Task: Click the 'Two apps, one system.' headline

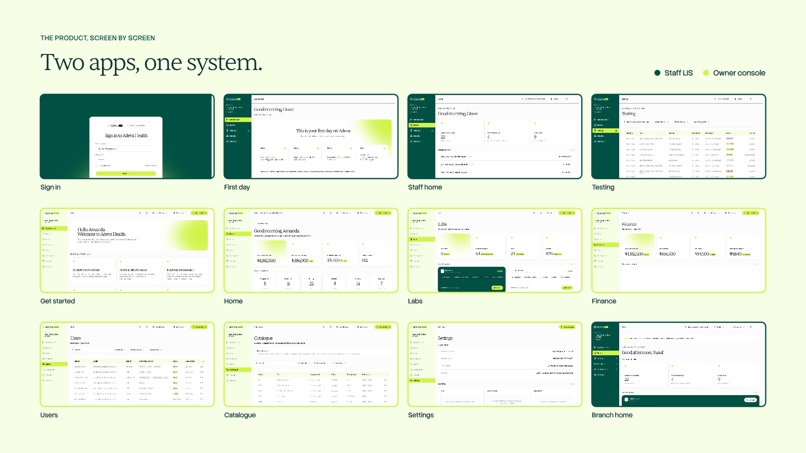Action: [151, 63]
